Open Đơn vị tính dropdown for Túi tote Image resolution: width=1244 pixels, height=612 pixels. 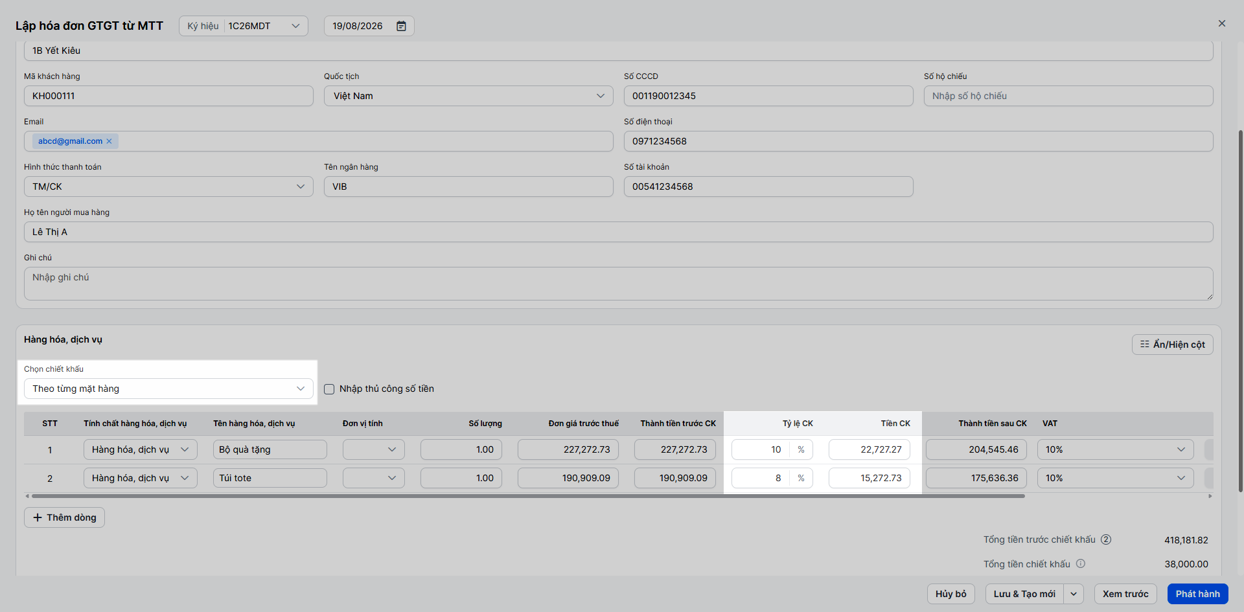[x=374, y=478]
